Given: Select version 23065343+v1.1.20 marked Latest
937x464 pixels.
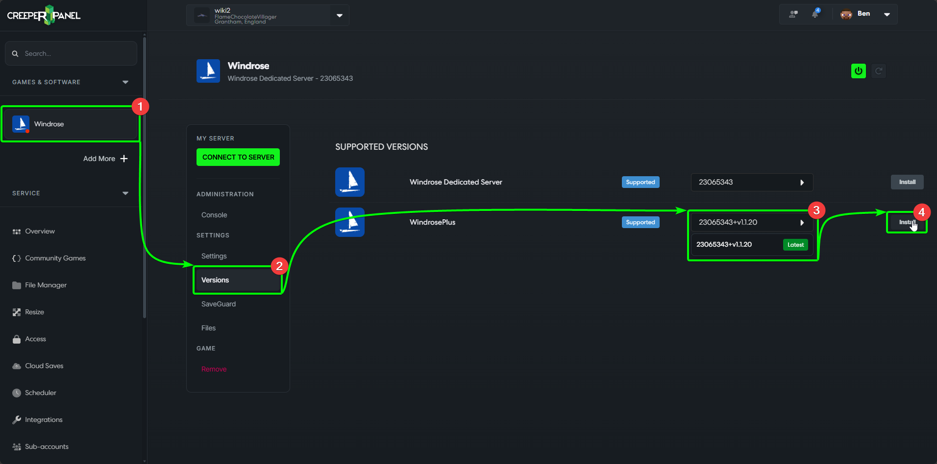Looking at the screenshot, I should tap(752, 245).
